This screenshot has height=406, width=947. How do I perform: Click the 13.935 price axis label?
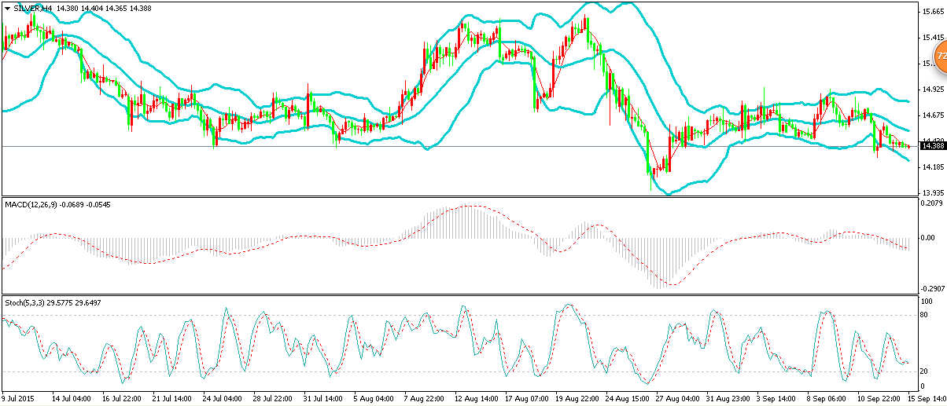(x=931, y=192)
